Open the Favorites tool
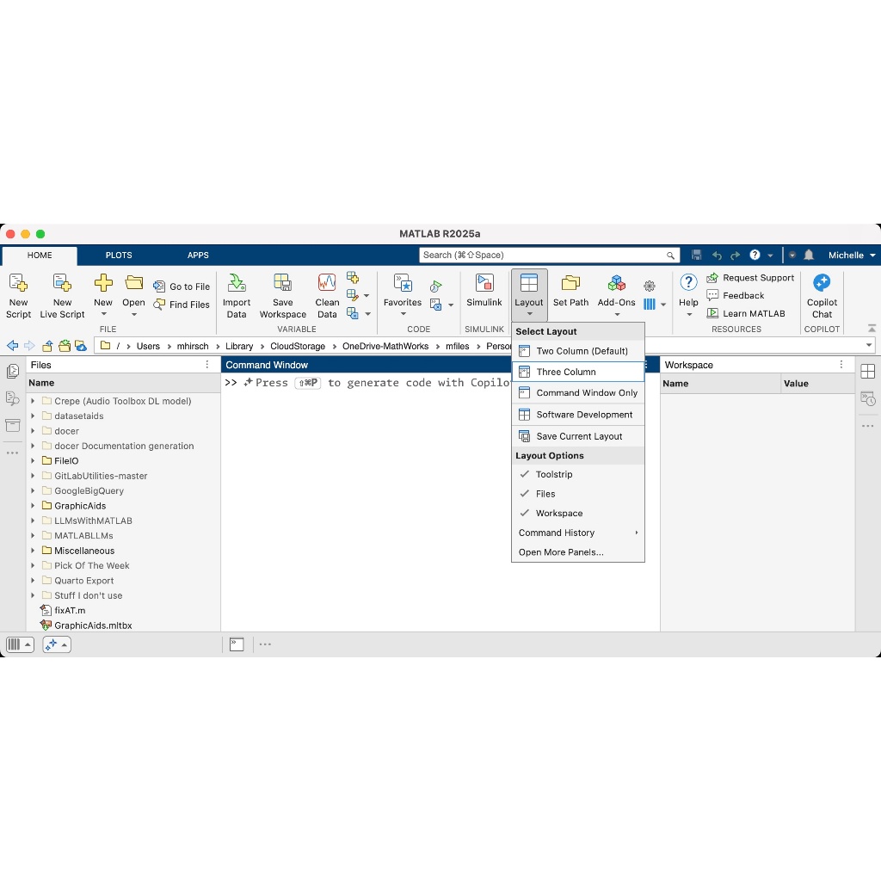 403,294
